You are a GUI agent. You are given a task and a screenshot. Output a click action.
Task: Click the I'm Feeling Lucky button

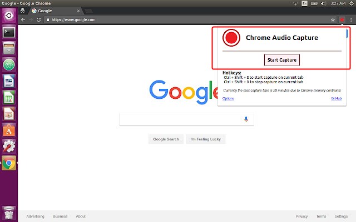205,139
